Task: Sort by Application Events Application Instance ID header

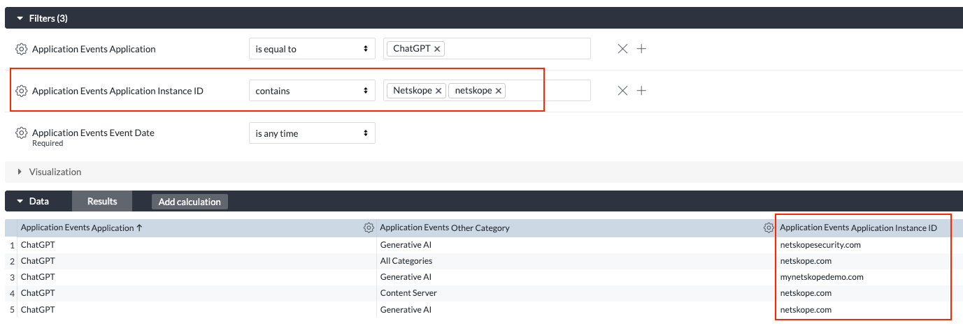Action: [x=858, y=228]
